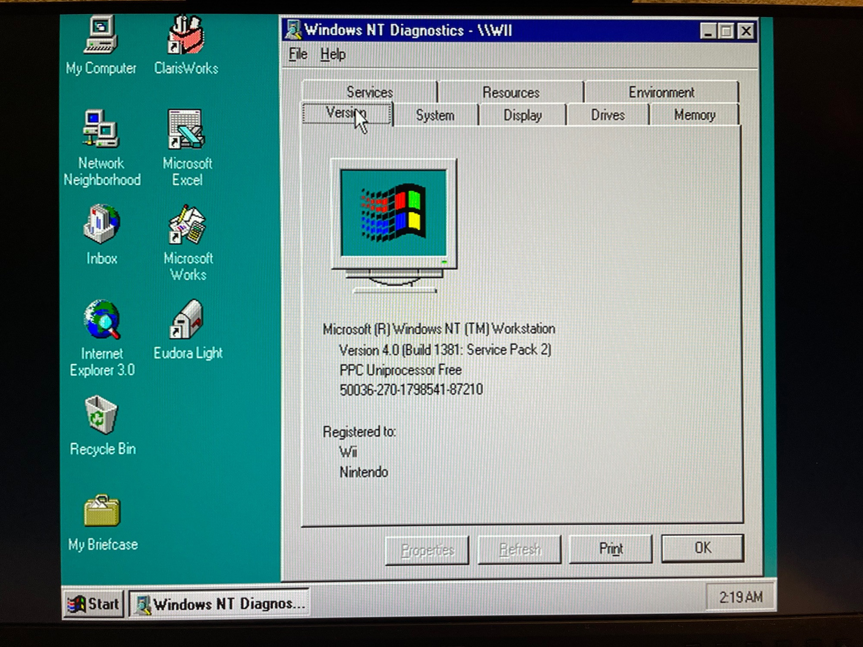
Task: Open the Help menu
Action: point(333,54)
